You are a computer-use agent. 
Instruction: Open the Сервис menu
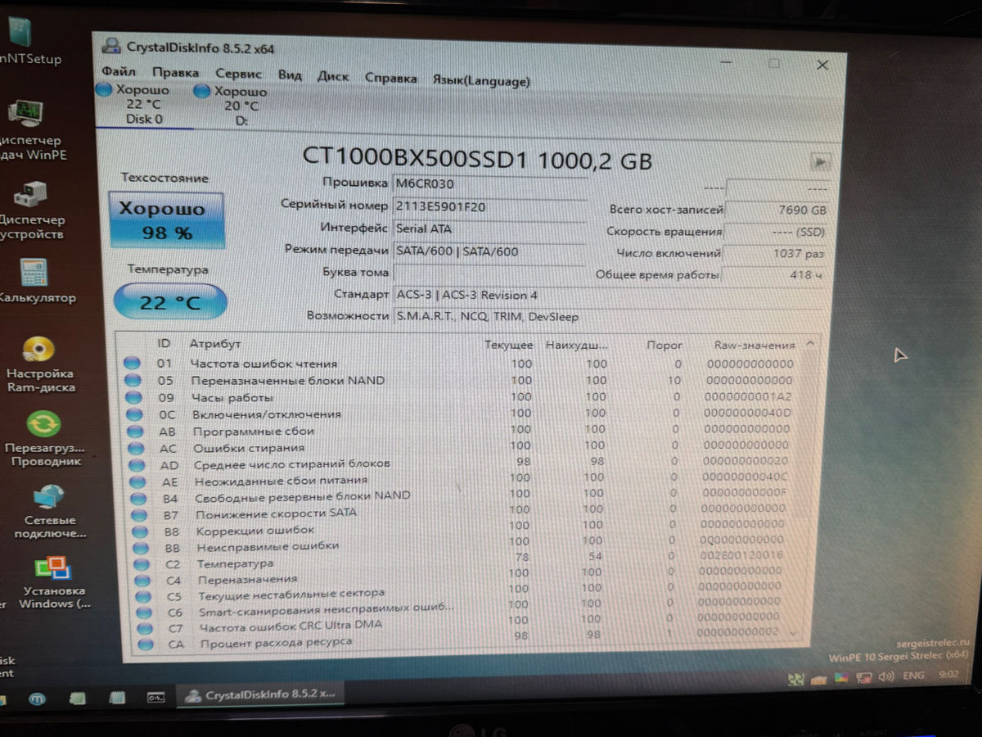pos(238,75)
